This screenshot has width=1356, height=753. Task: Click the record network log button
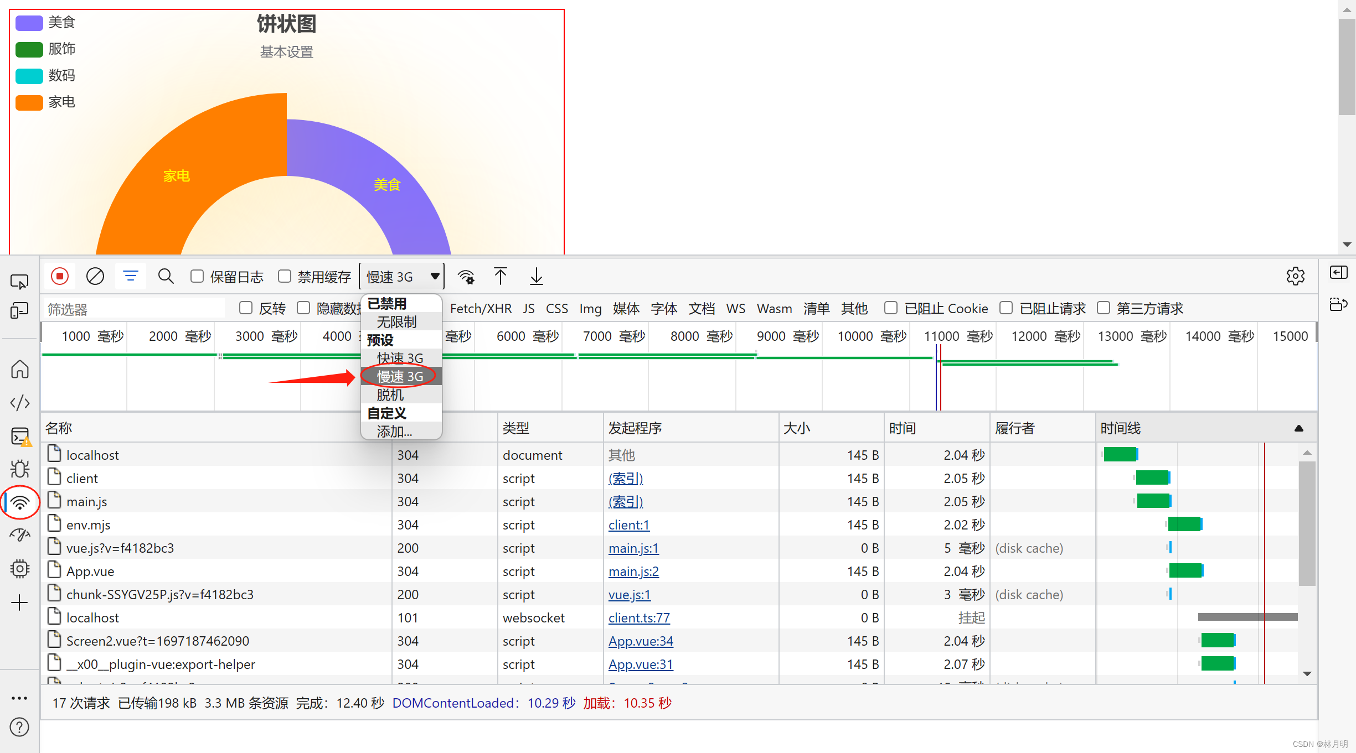60,276
